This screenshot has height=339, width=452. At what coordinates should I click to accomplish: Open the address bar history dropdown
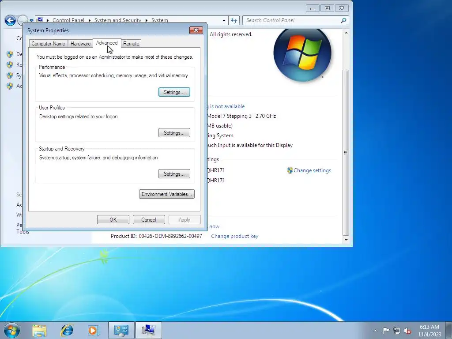224,20
